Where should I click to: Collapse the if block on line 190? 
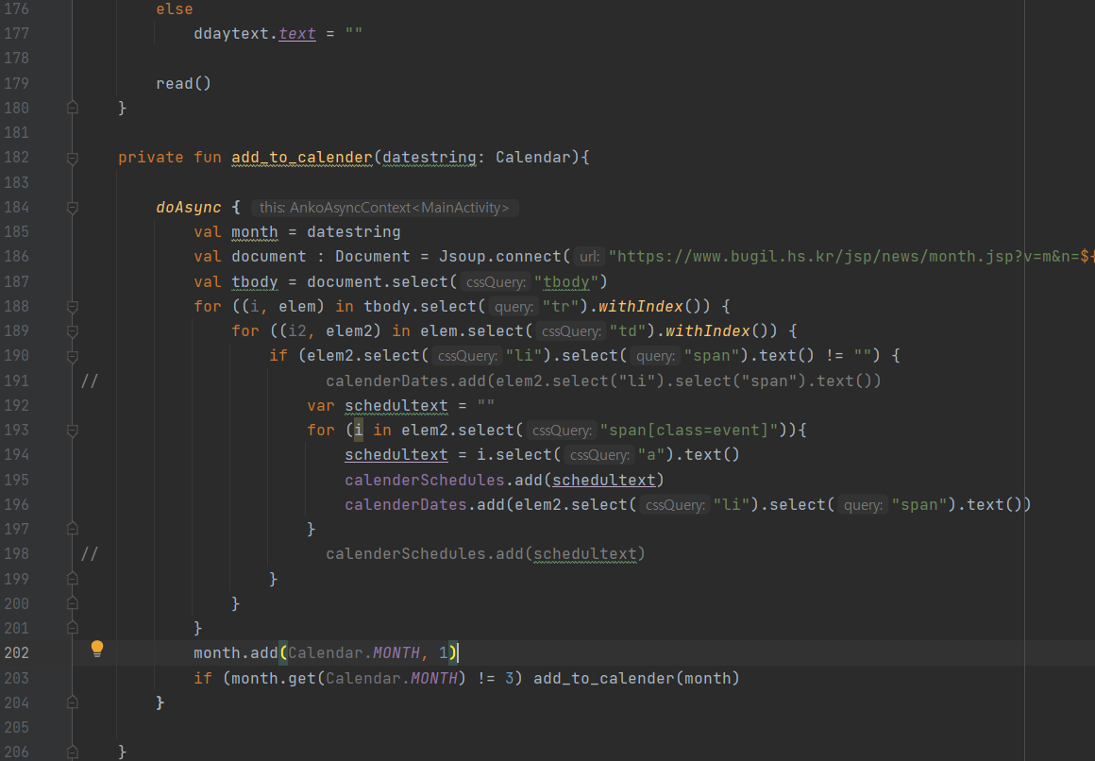[73, 356]
